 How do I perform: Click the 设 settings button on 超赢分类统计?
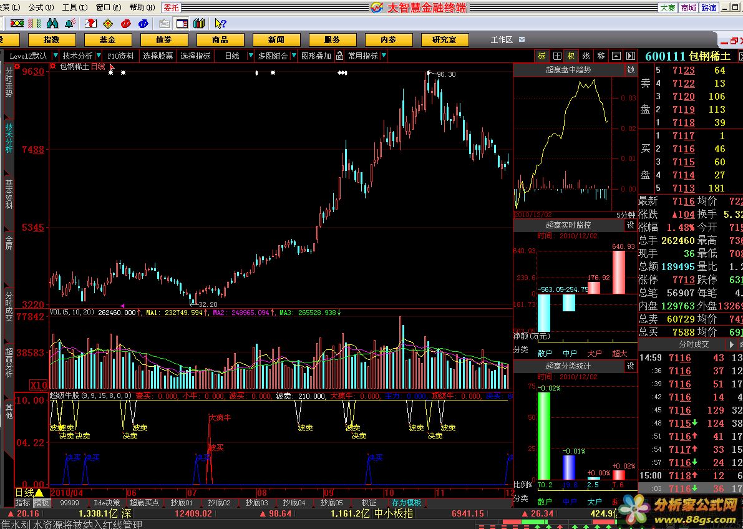click(x=631, y=366)
